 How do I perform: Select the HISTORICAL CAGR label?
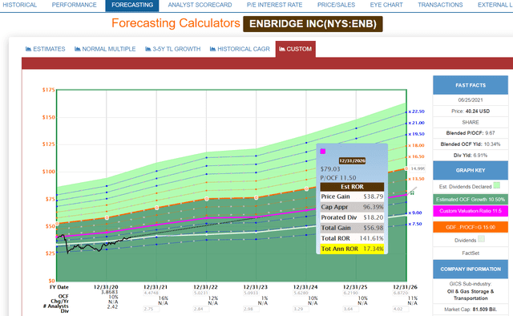pos(244,49)
